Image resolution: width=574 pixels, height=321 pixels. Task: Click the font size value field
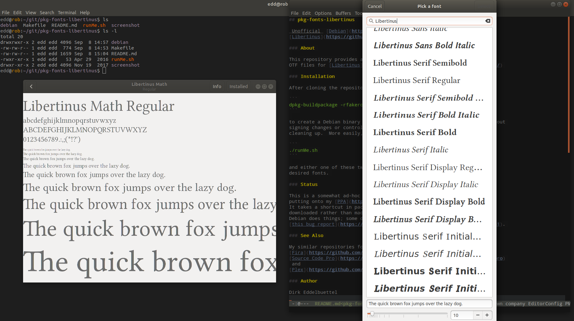[462, 315]
